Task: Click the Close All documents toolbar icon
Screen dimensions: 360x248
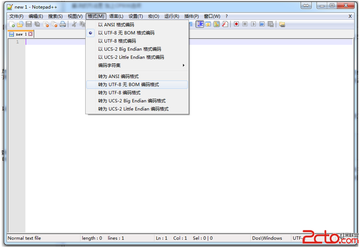Action: (x=54, y=24)
